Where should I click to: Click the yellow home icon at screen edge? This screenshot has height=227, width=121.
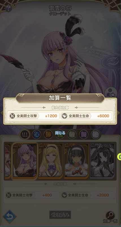(x=120, y=157)
